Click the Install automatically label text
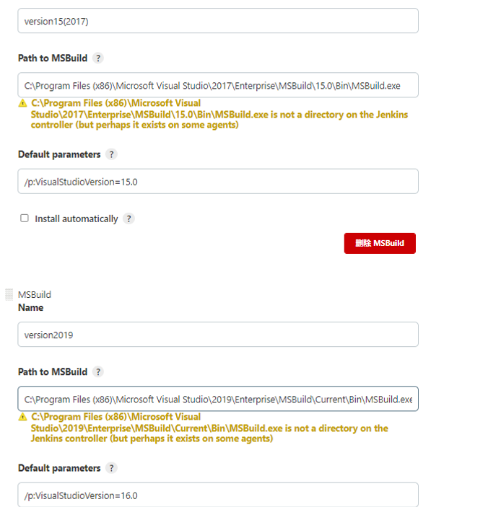The height and width of the screenshot is (507, 501). coord(76,219)
